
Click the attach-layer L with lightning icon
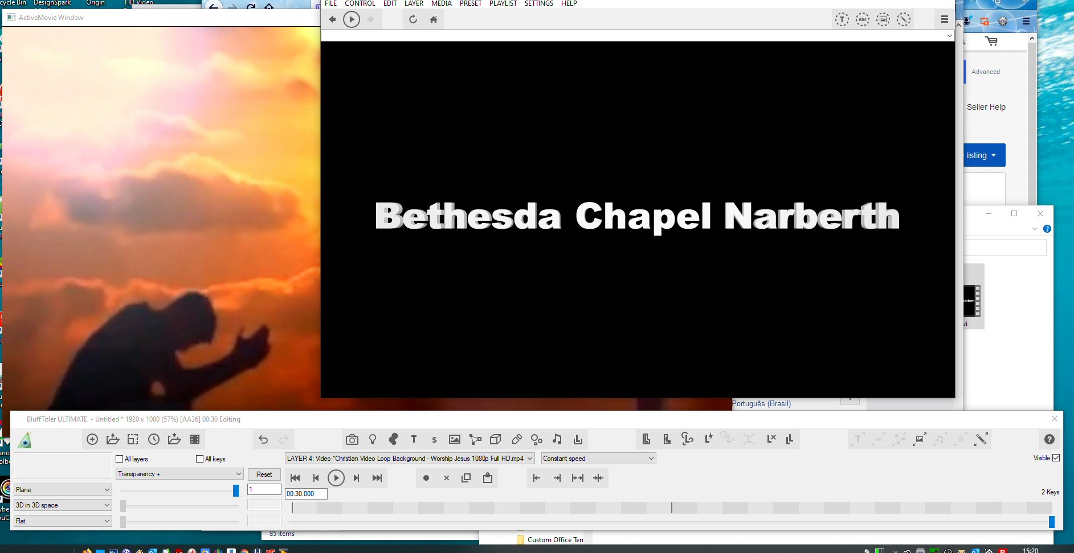point(708,439)
